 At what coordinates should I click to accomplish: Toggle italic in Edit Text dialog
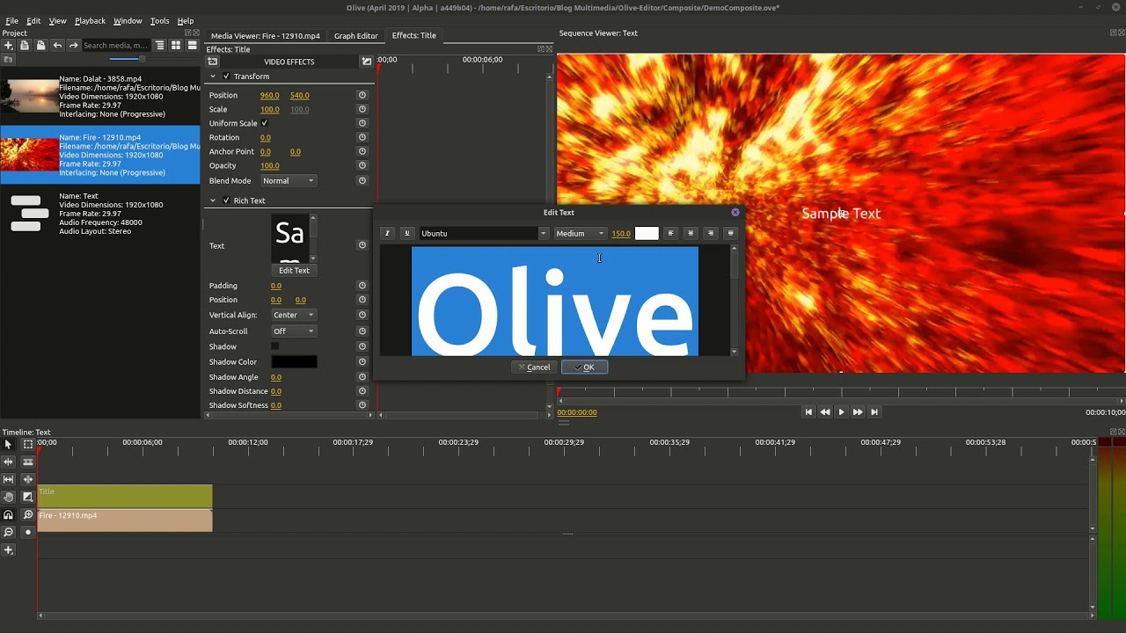coord(386,233)
